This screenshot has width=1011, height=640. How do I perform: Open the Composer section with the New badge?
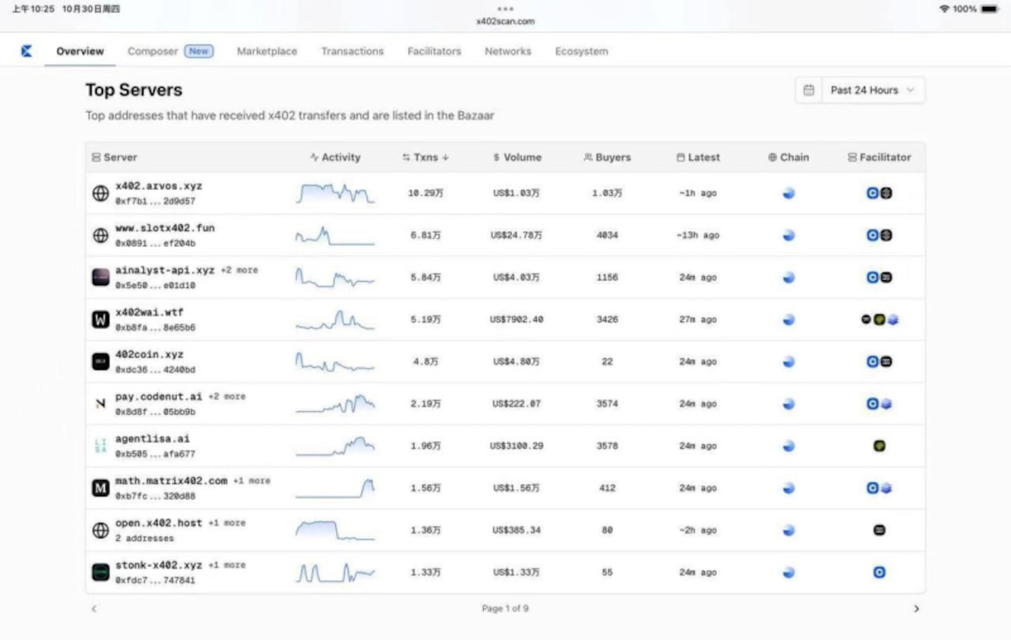152,51
